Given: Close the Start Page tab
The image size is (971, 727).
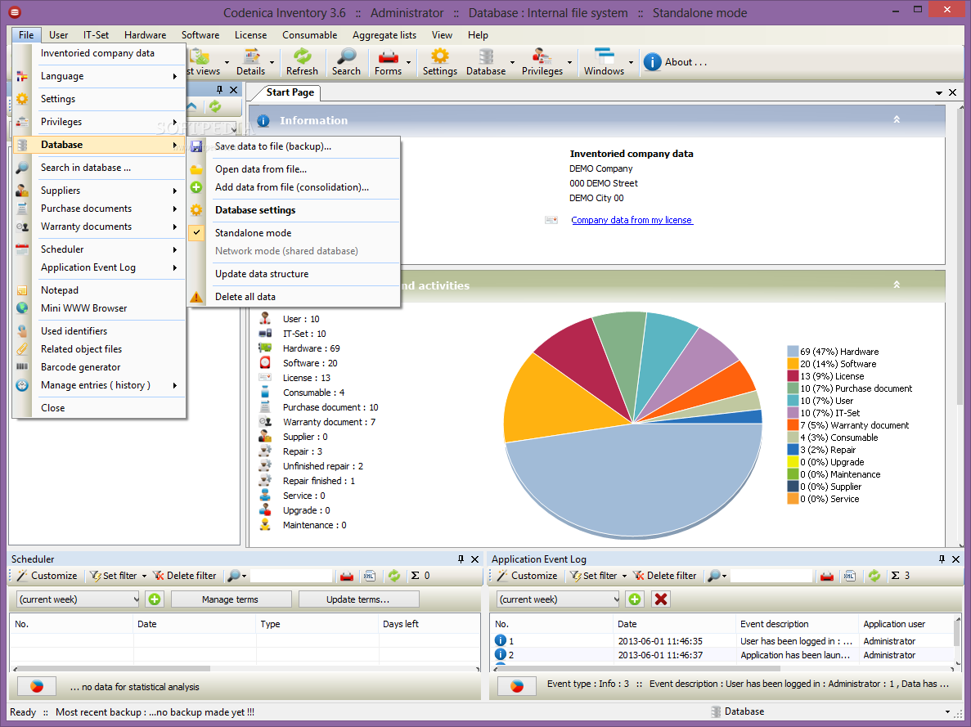Looking at the screenshot, I should click(952, 92).
